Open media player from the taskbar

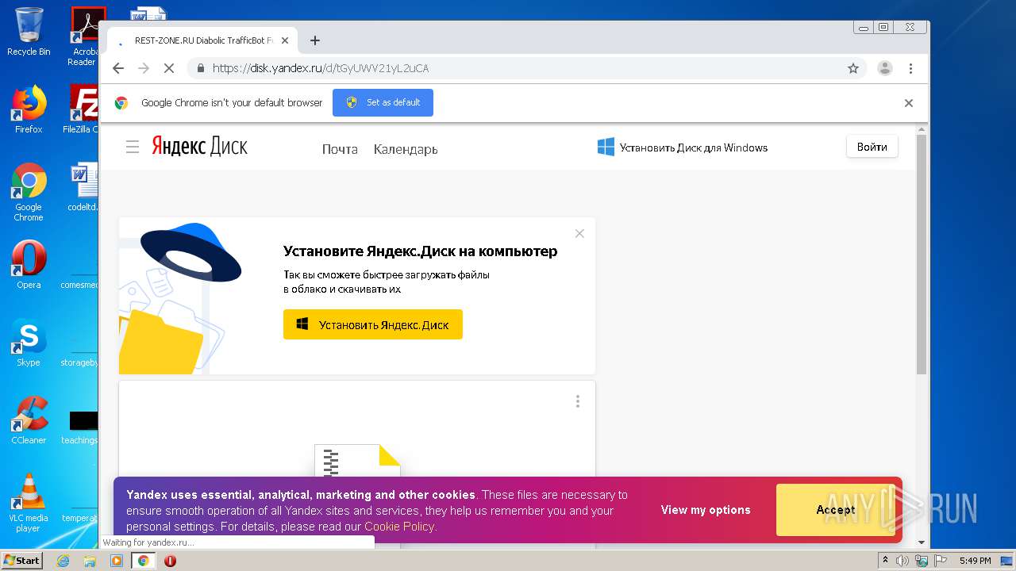117,561
